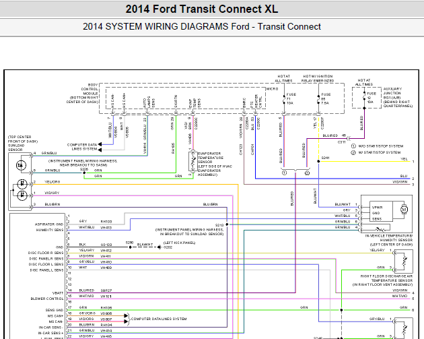424x339 pixels.
Task: Click the Fuse 65 7.5A symbol
Action: tap(318, 99)
